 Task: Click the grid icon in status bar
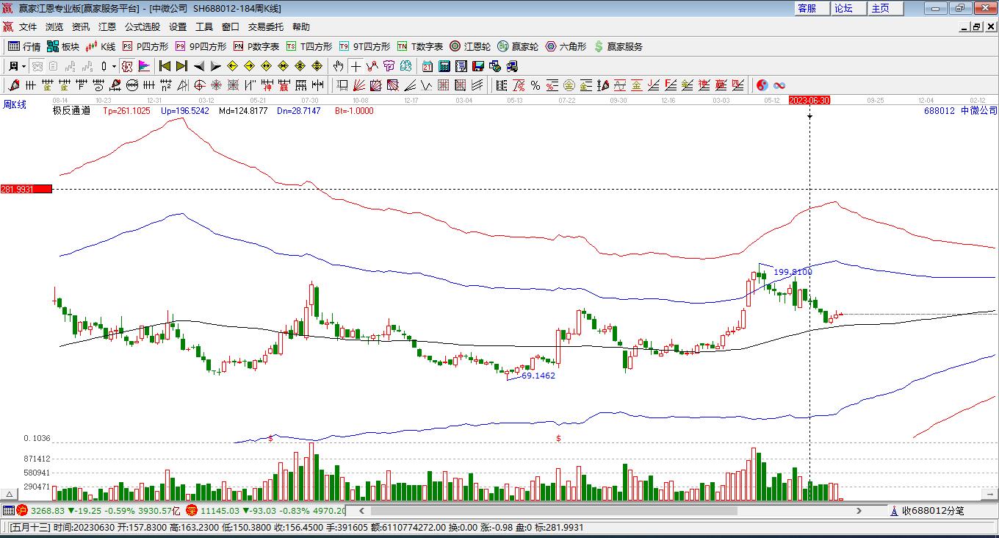[x=8, y=511]
